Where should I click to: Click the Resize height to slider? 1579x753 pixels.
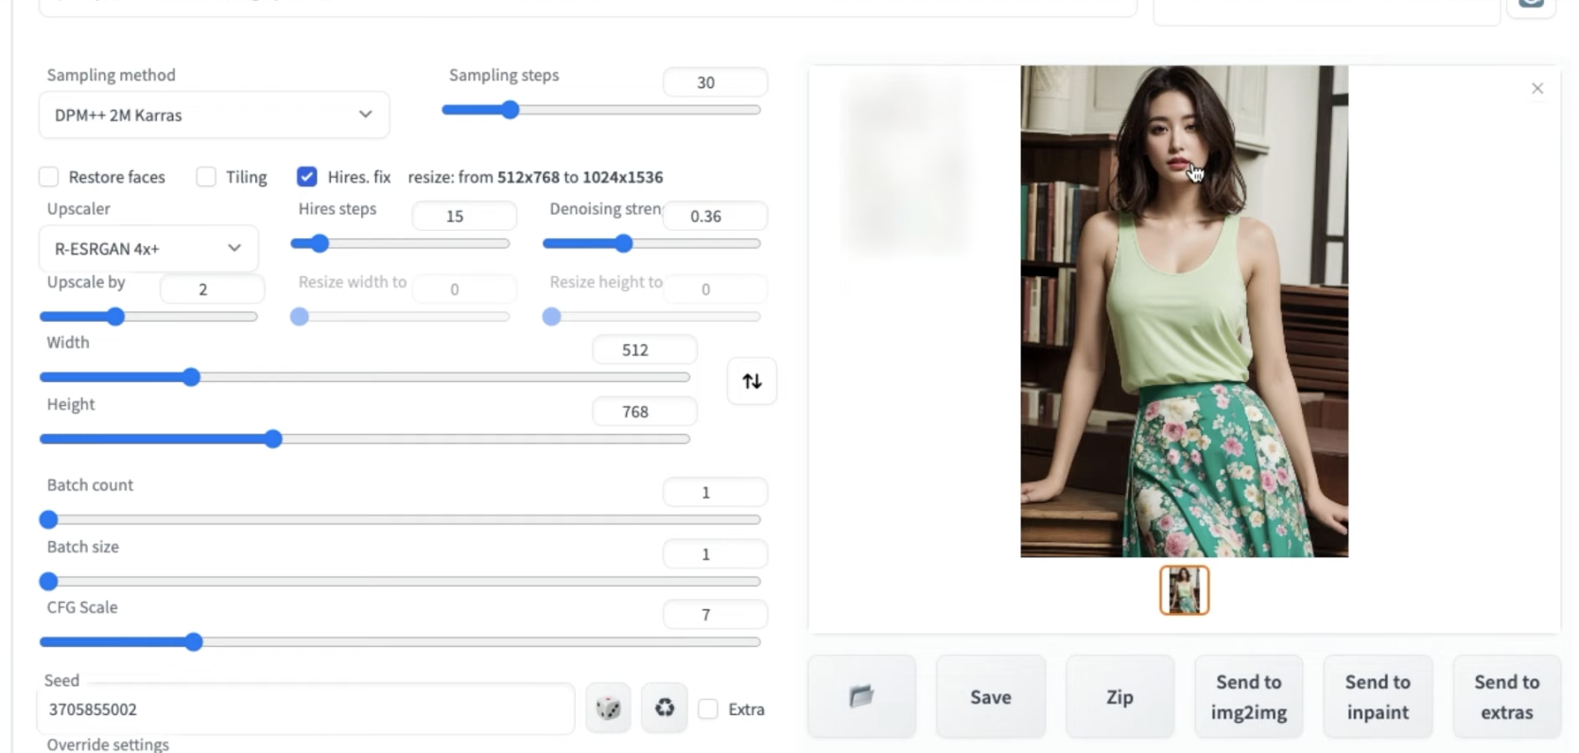click(x=651, y=317)
